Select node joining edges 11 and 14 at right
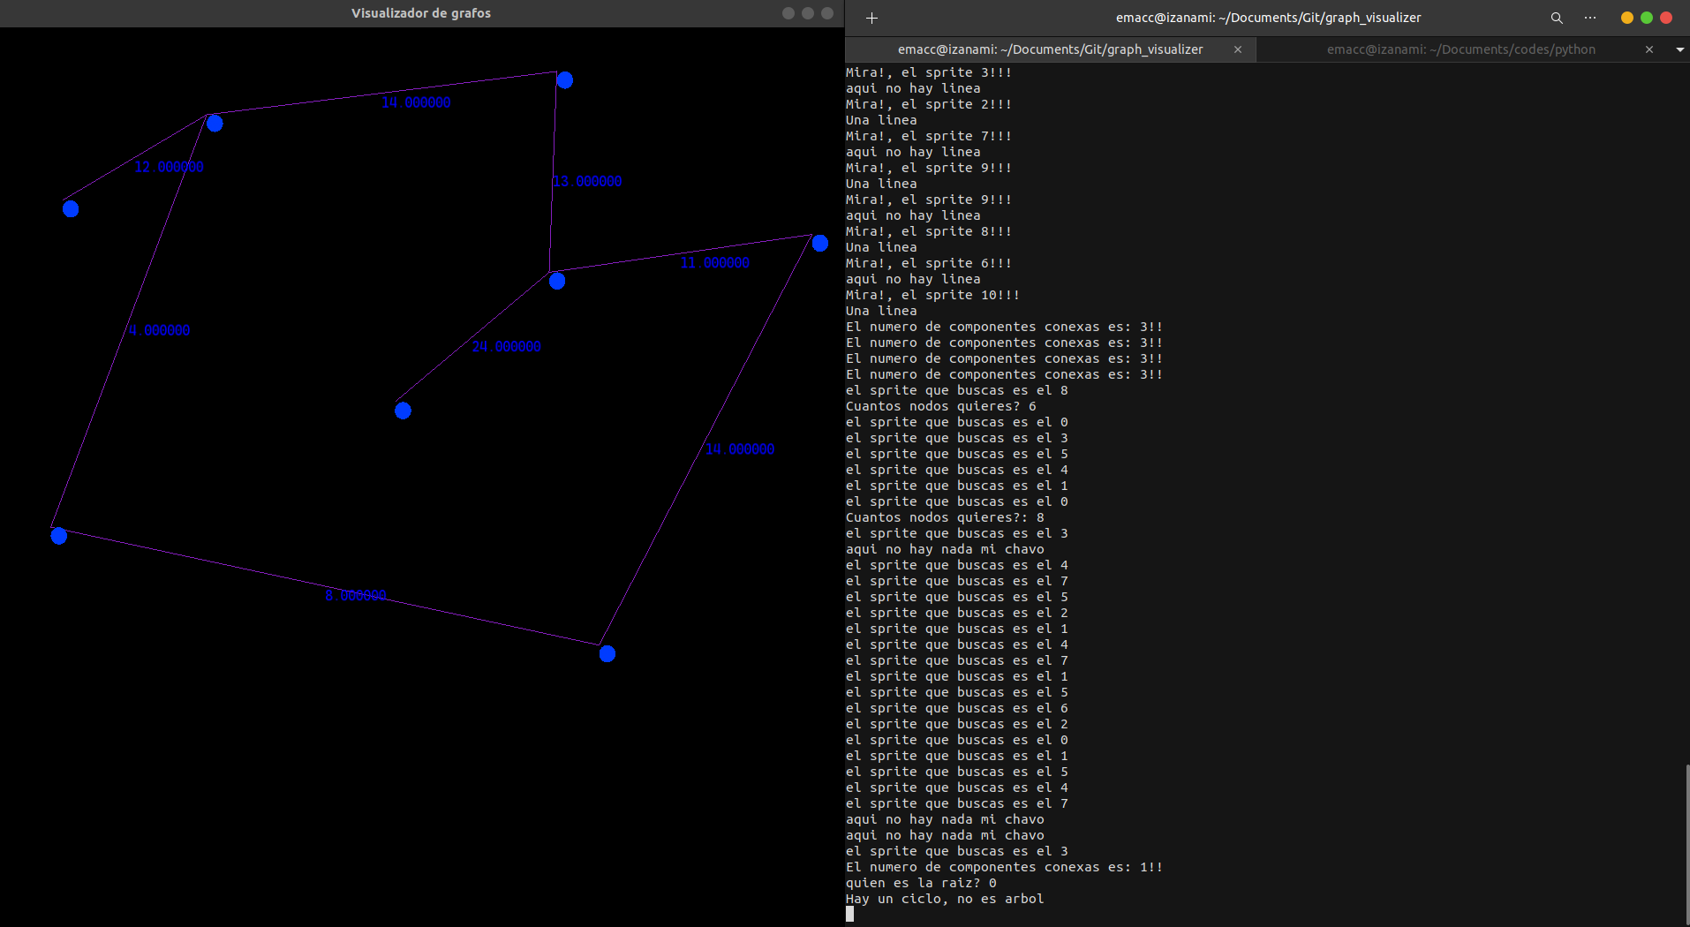The height and width of the screenshot is (927, 1690). click(x=820, y=244)
